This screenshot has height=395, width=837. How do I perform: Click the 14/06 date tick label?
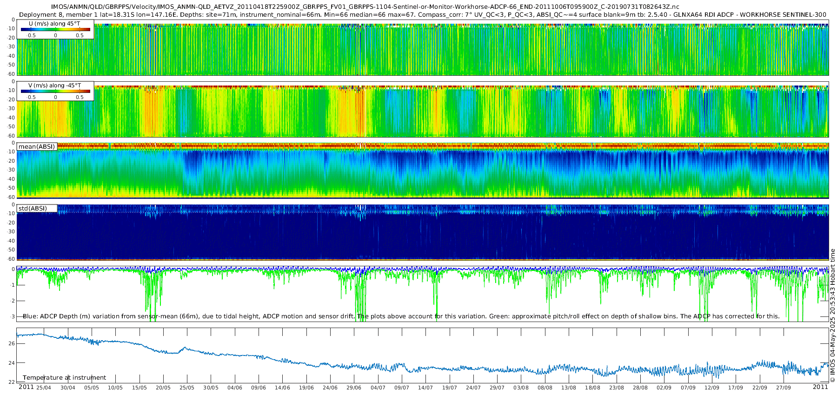pos(282,388)
